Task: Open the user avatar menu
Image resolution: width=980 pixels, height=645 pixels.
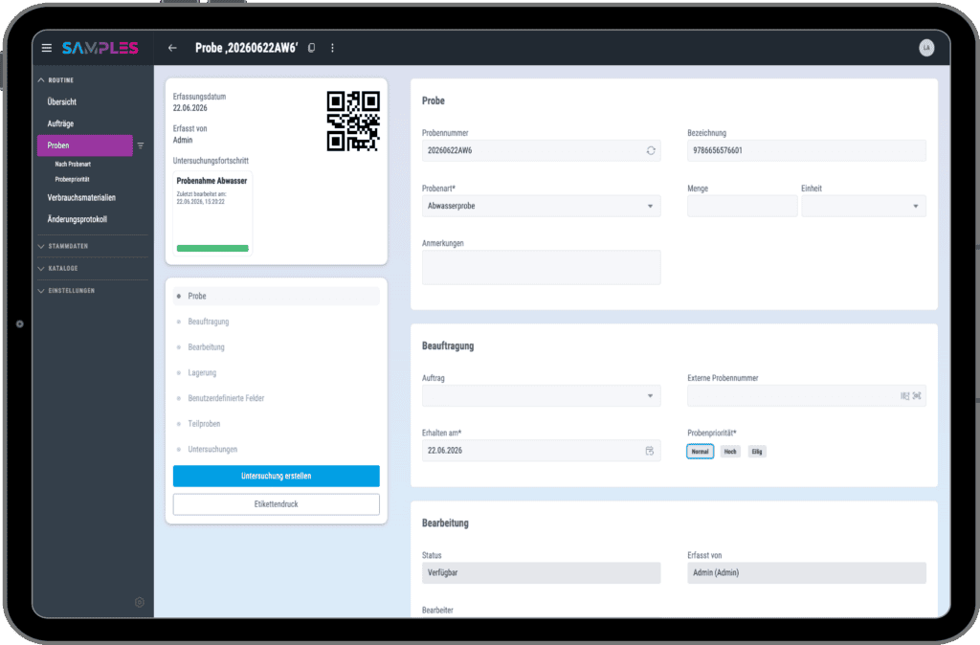Action: [926, 48]
